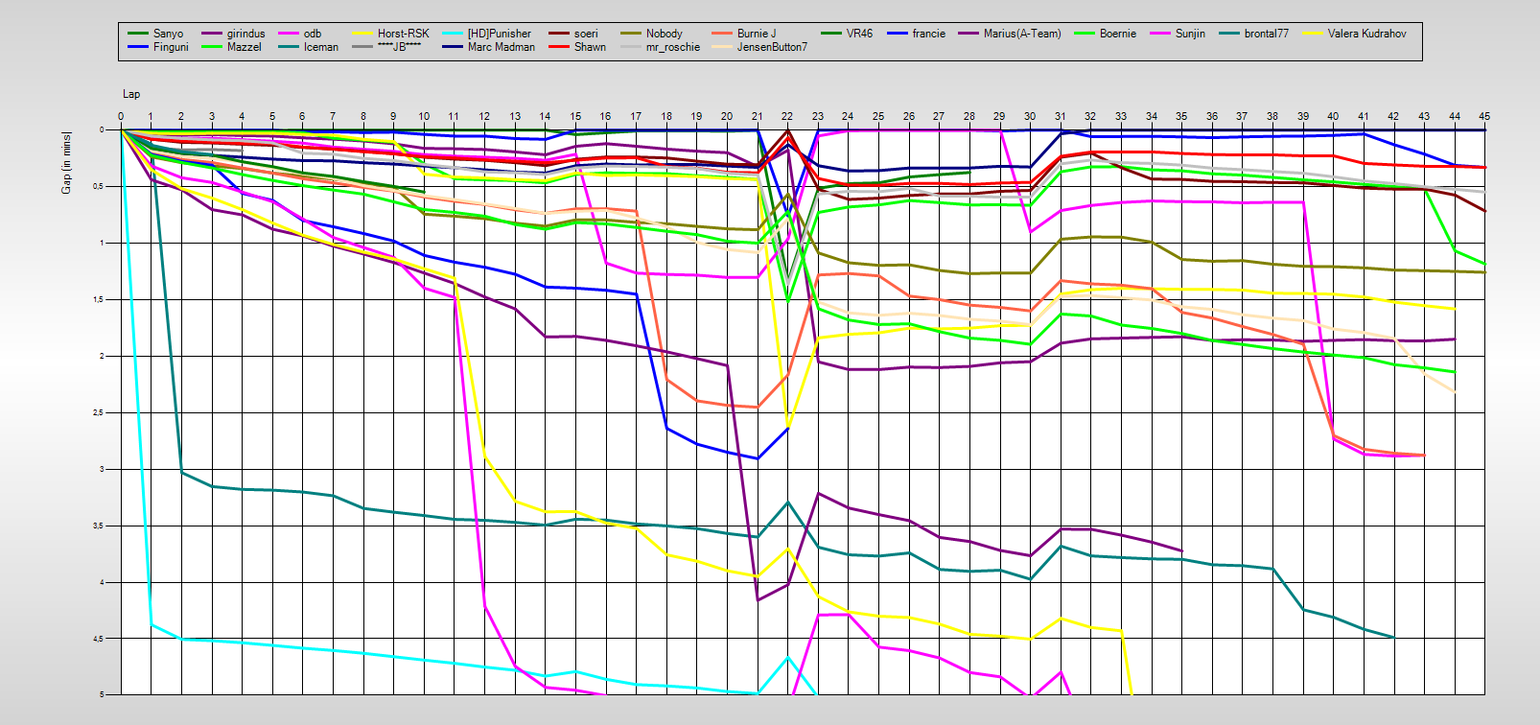Click the brontal77 legend label
Viewport: 1540px width, 725px height.
pos(1266,34)
